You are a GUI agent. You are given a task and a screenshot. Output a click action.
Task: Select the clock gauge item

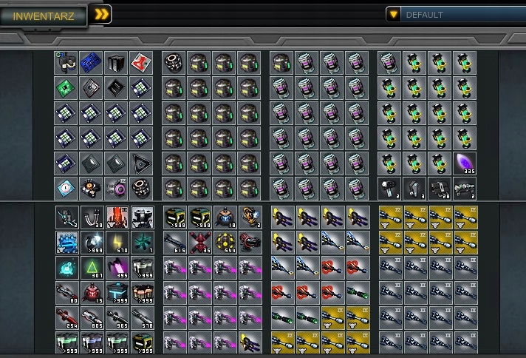click(x=66, y=189)
